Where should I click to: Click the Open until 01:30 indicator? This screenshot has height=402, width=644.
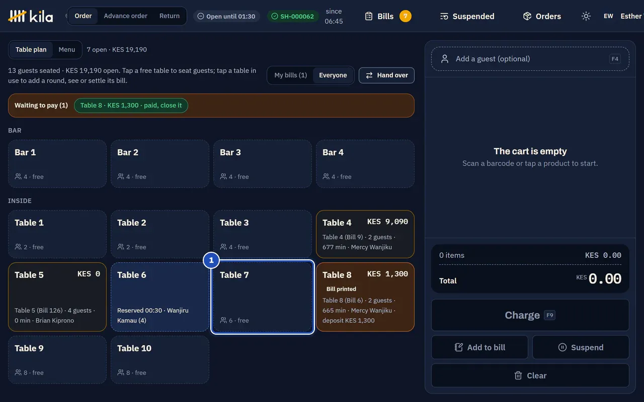pos(226,16)
